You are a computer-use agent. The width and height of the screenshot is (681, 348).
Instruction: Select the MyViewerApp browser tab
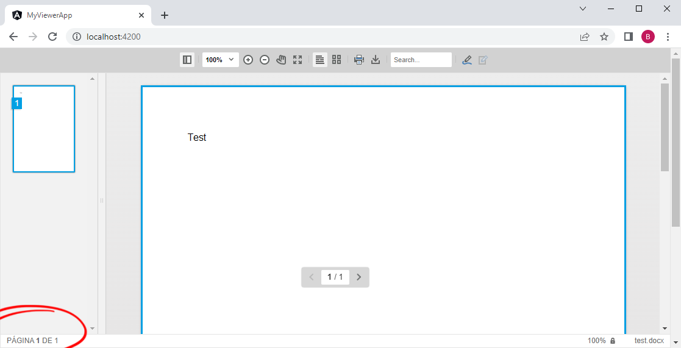pyautogui.click(x=78, y=15)
